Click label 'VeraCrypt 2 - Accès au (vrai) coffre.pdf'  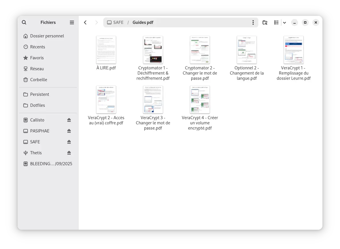point(106,120)
